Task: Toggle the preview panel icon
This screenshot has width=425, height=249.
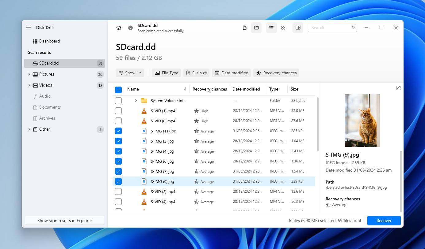Action: click(298, 28)
